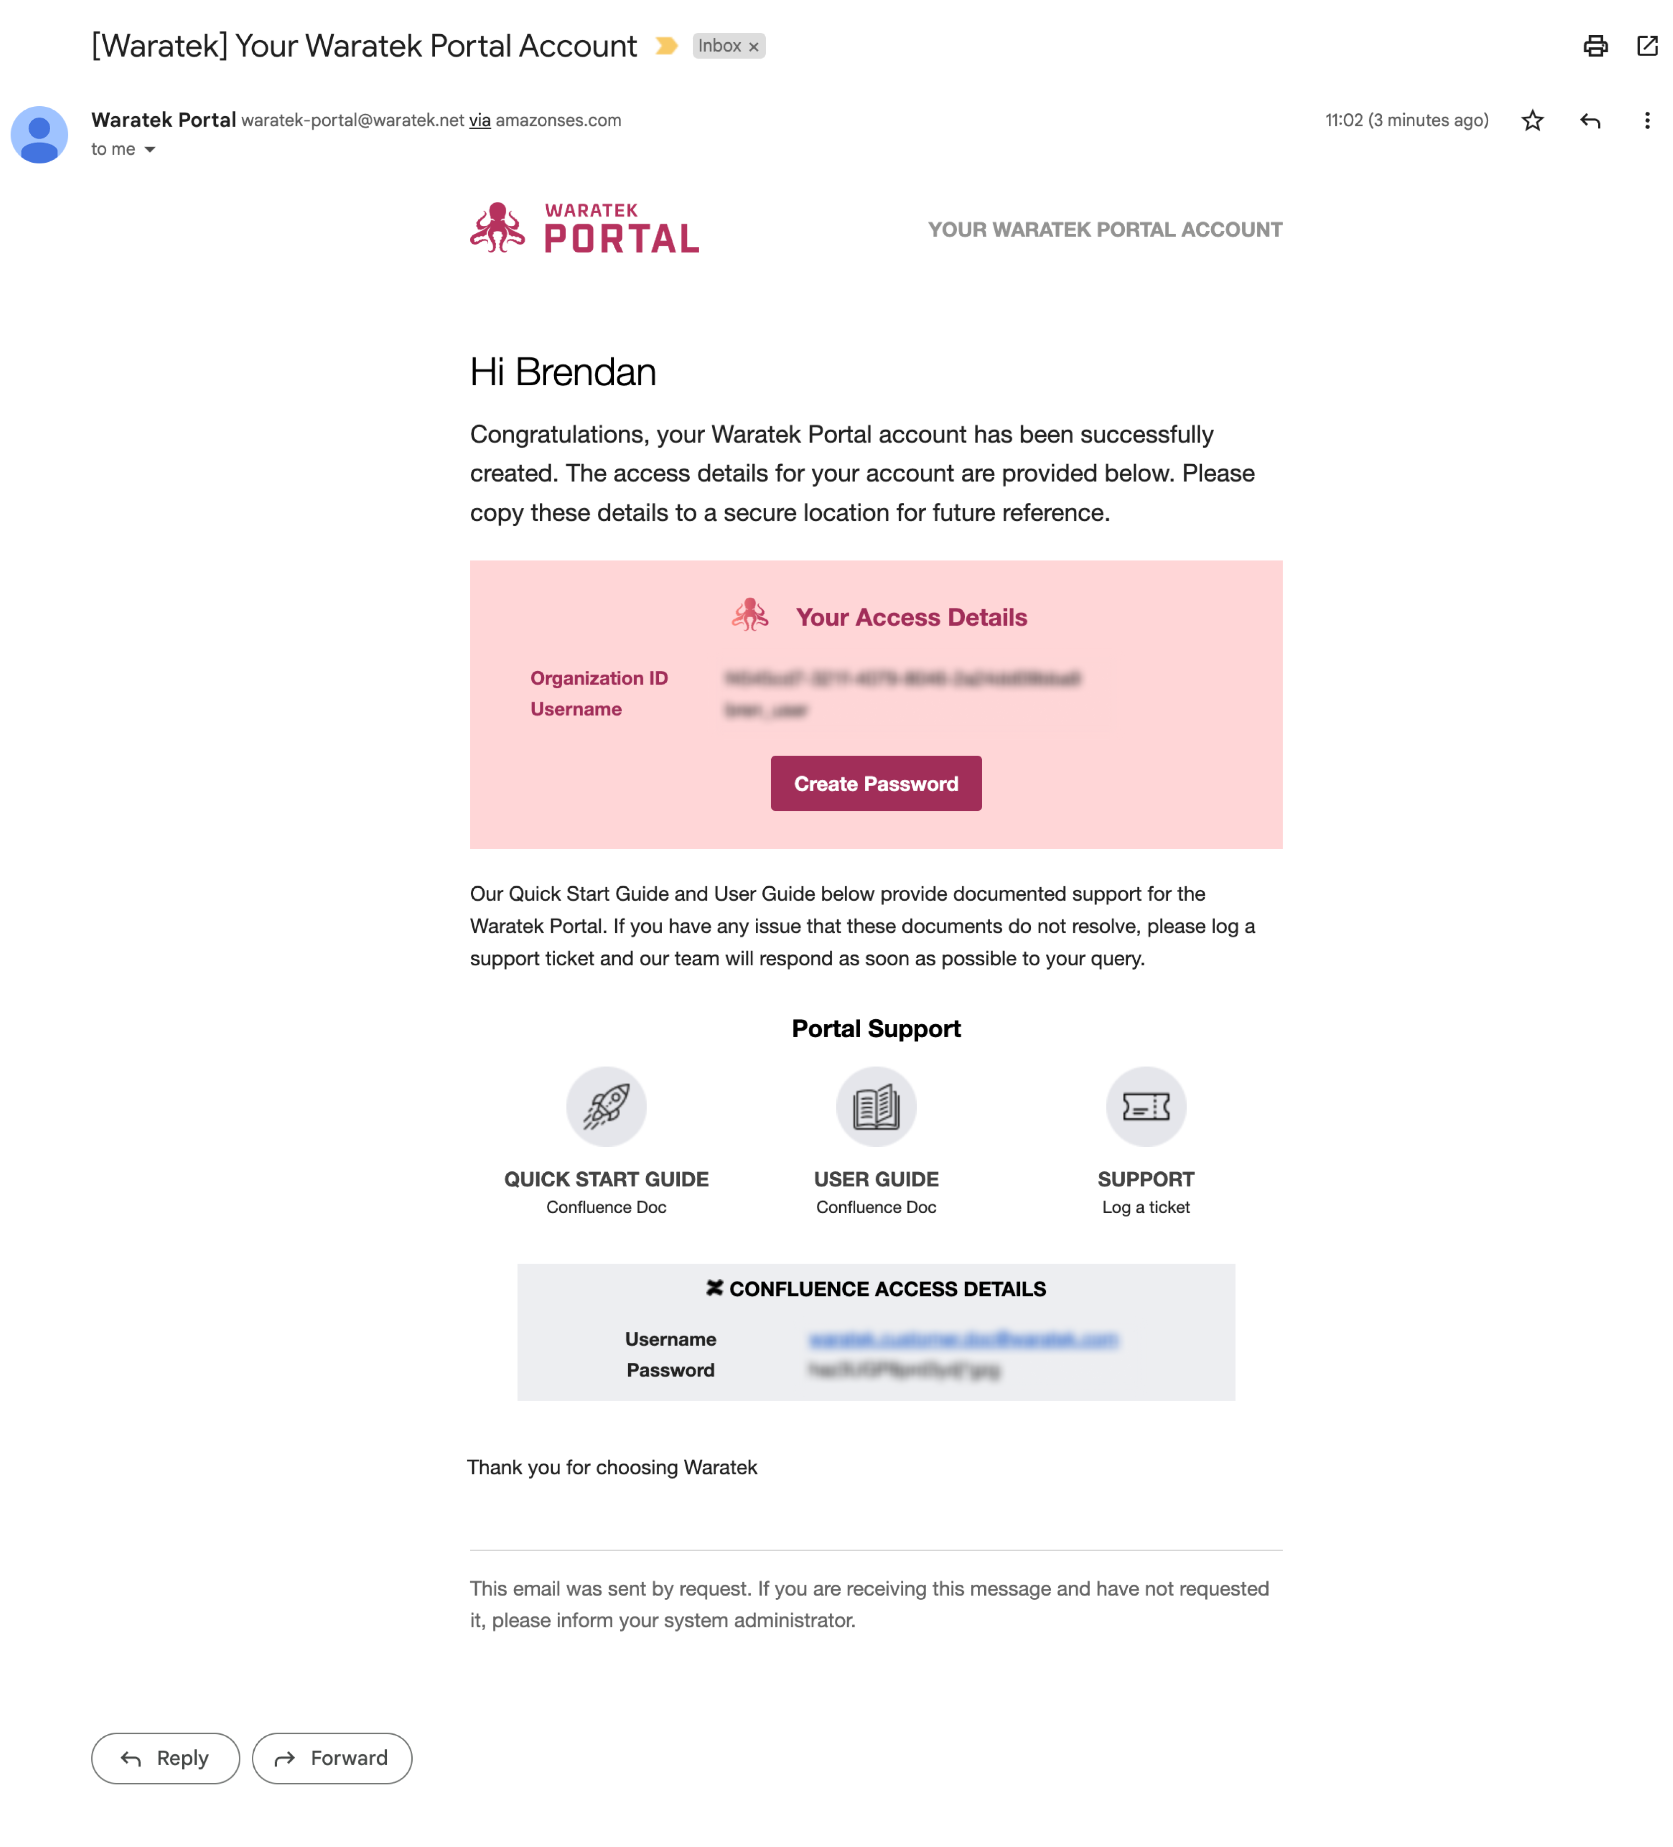Remove the Inbox label with its x
Viewport: 1673px width, 1847px height.
[753, 47]
